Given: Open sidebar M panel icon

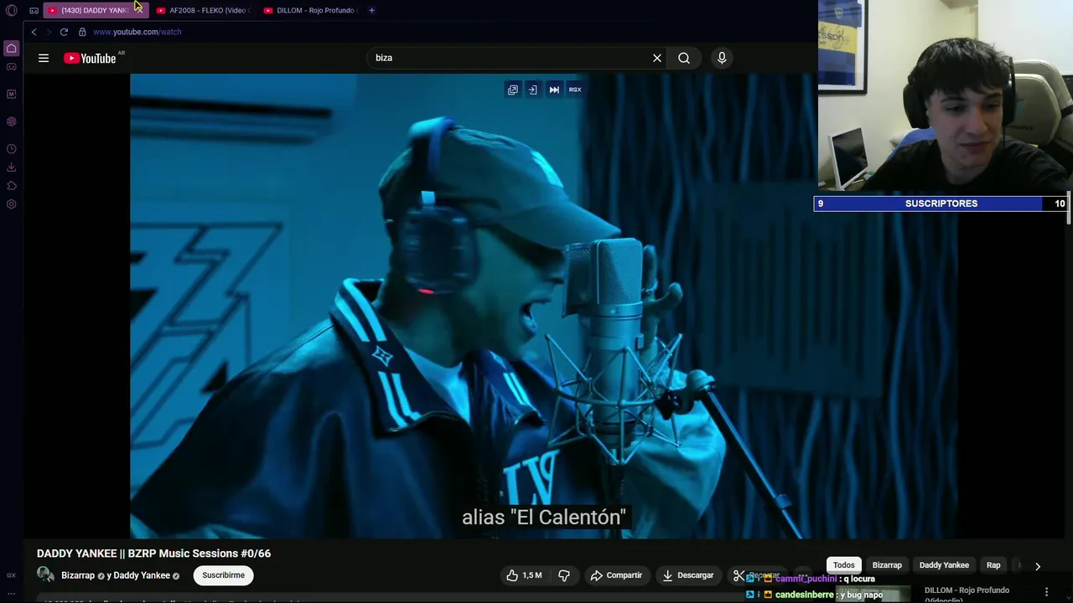Looking at the screenshot, I should coord(11,94).
